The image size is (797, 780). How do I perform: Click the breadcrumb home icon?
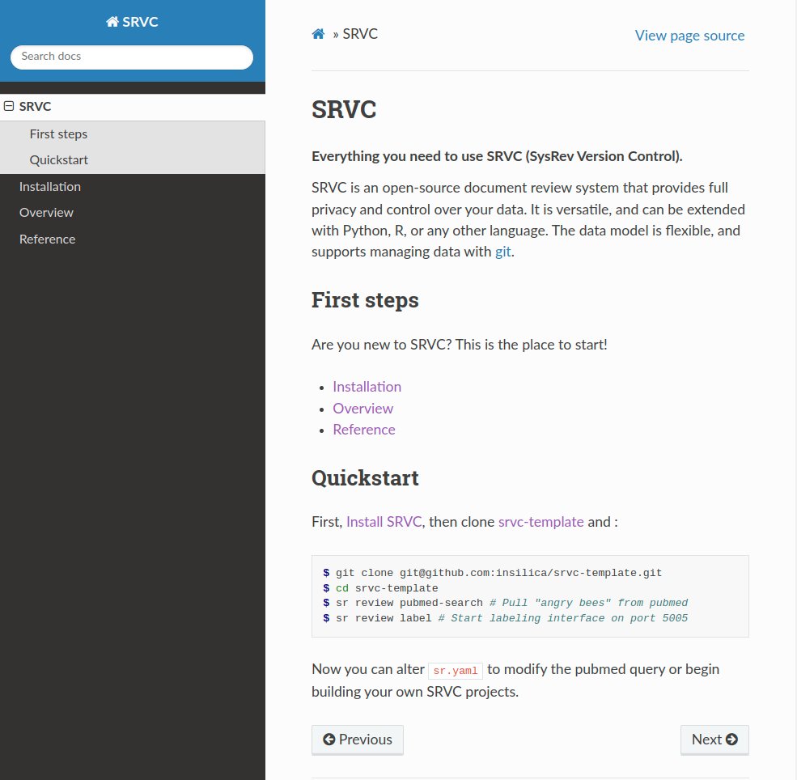pyautogui.click(x=318, y=34)
